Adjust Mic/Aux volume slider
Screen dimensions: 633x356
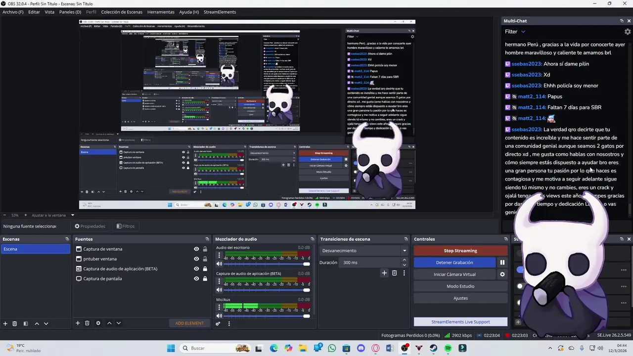(268, 316)
